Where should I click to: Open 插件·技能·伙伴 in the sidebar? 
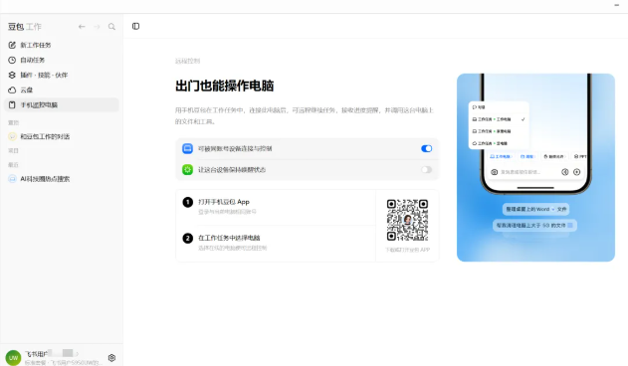[x=62, y=75]
